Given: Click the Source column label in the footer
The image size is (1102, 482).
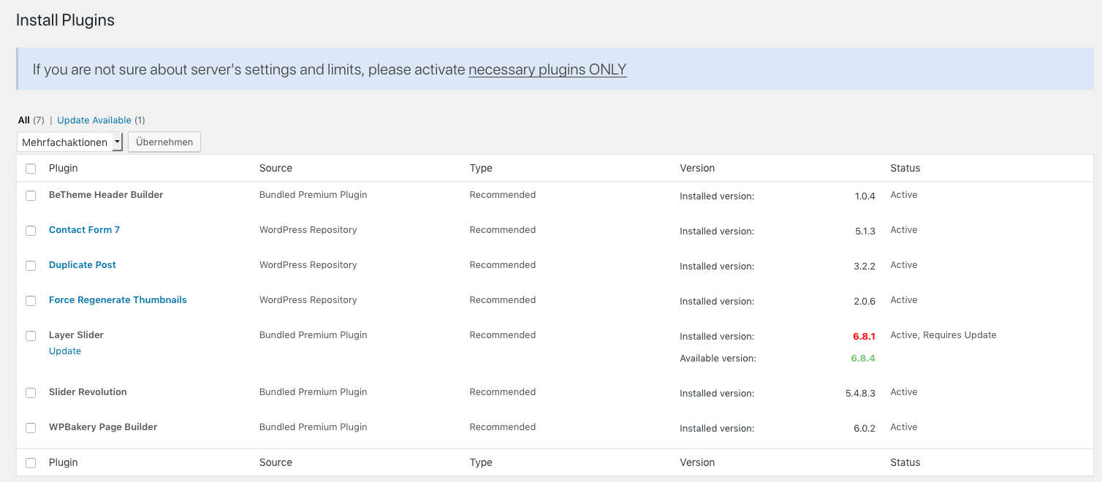Looking at the screenshot, I should tap(275, 462).
